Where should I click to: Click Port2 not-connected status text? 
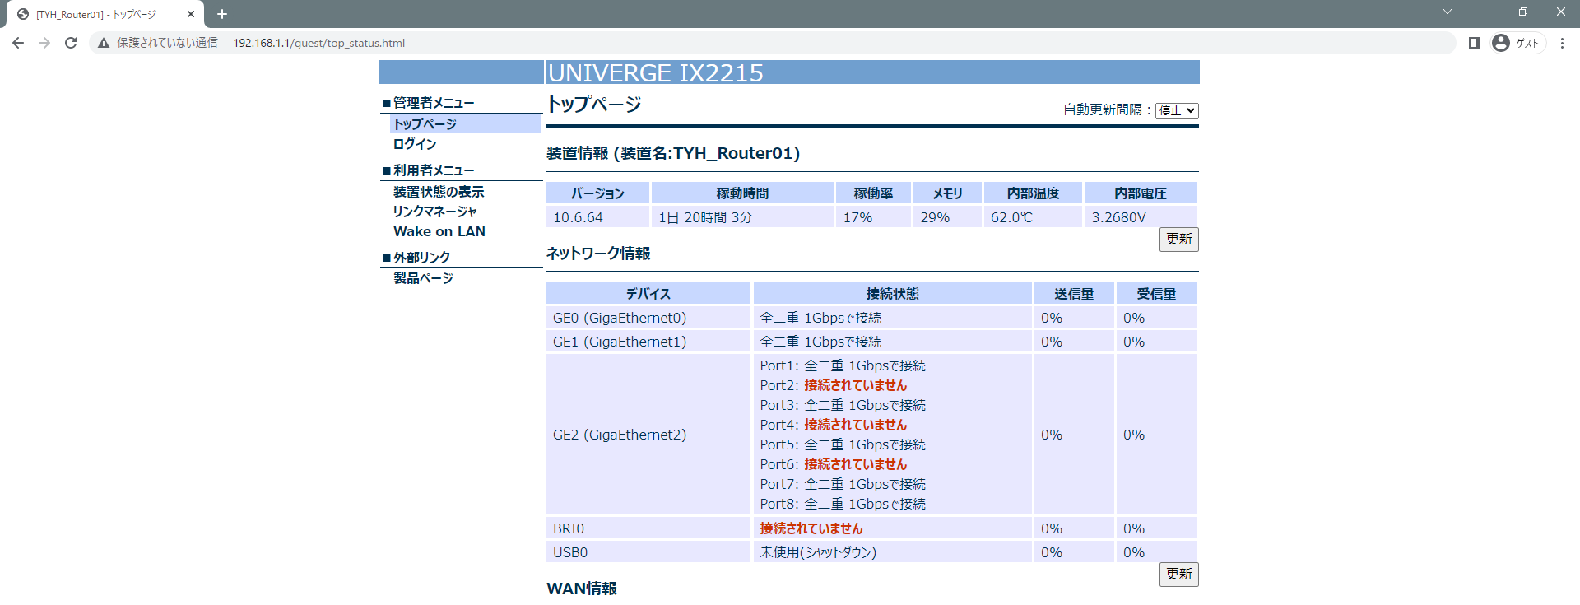point(855,385)
